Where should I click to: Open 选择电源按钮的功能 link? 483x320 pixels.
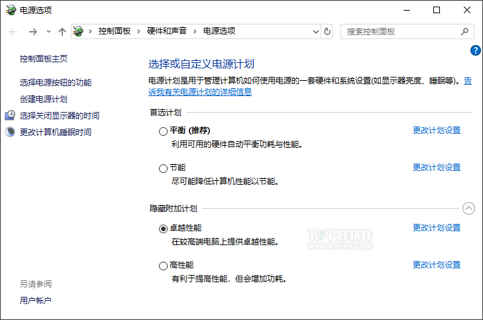pyautogui.click(x=56, y=82)
